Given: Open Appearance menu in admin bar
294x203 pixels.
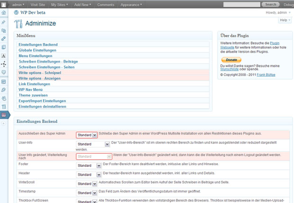Looking at the screenshot, I should 131,5.
